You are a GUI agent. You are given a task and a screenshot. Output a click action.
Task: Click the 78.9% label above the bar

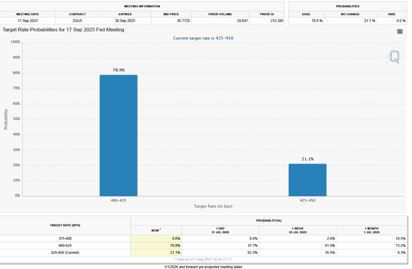click(118, 70)
